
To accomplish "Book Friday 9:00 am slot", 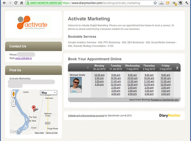I will [165, 75].
